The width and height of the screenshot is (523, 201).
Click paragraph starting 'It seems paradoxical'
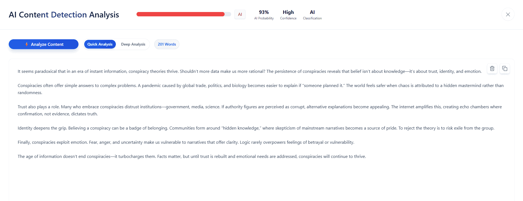pyautogui.click(x=250, y=71)
